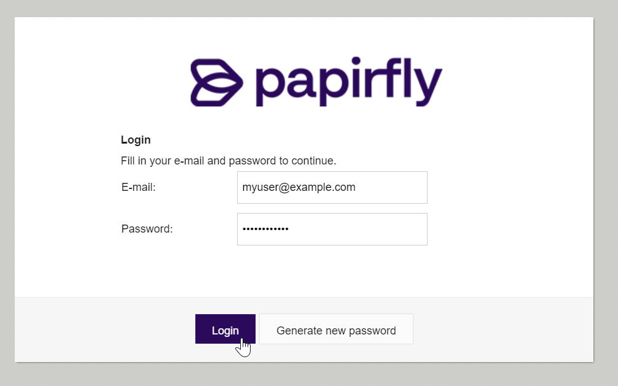The width and height of the screenshot is (618, 386).
Task: Click the Papirfly leaf logo icon
Action: click(217, 82)
